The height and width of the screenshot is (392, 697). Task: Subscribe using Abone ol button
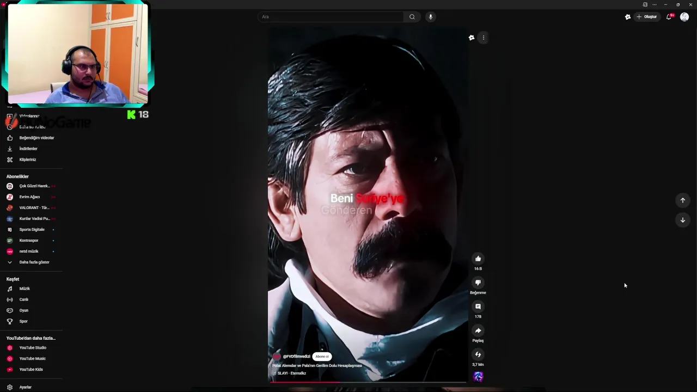pos(322,357)
